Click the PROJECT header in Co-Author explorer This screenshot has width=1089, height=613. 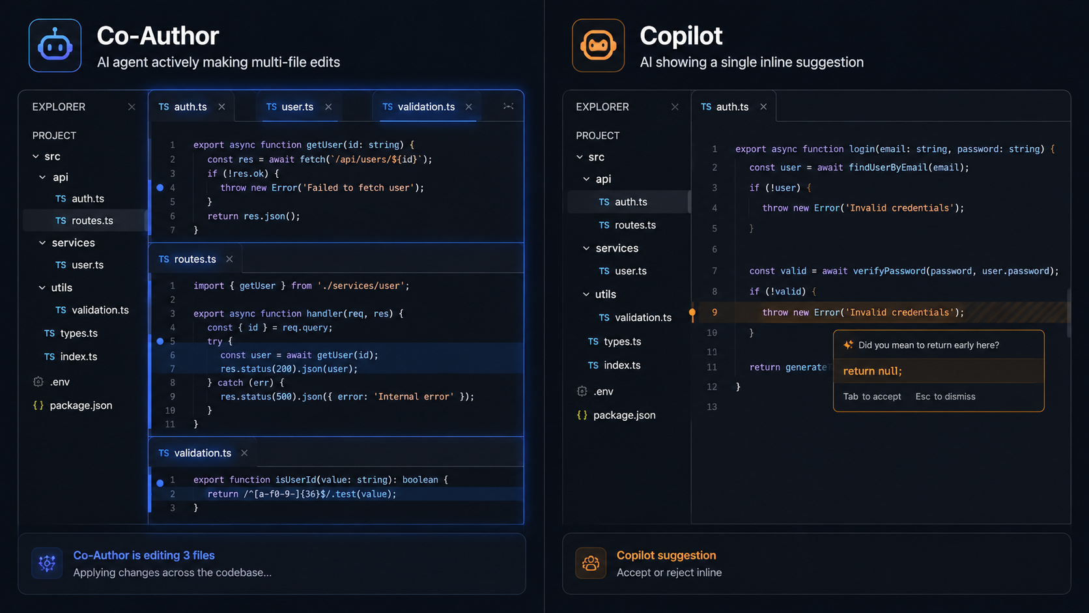54,135
